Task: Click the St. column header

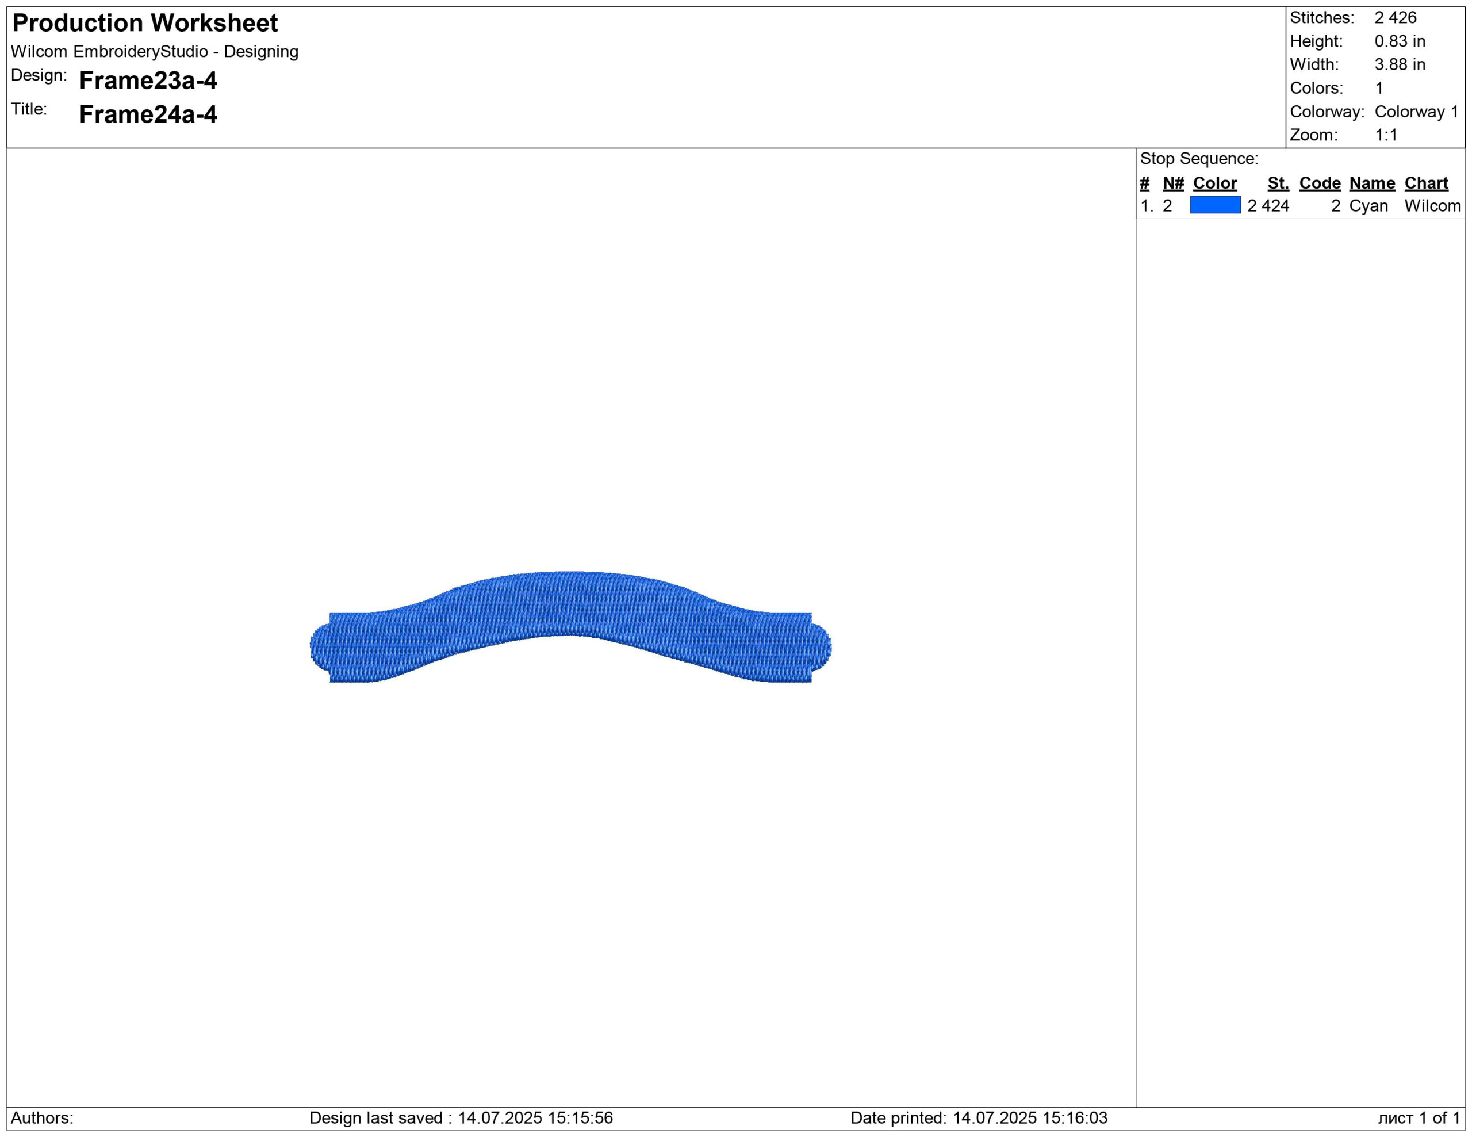Action: pyautogui.click(x=1278, y=183)
